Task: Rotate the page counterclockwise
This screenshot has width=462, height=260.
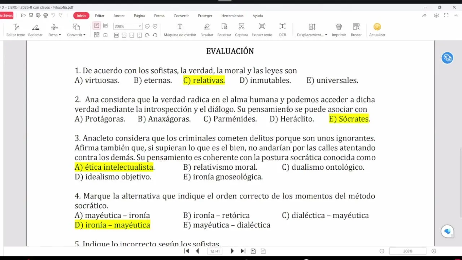Action: coord(155,35)
